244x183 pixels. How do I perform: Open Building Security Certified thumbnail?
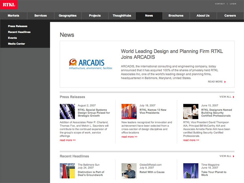coord(191,111)
